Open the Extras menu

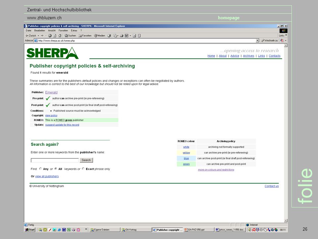pos(74,31)
